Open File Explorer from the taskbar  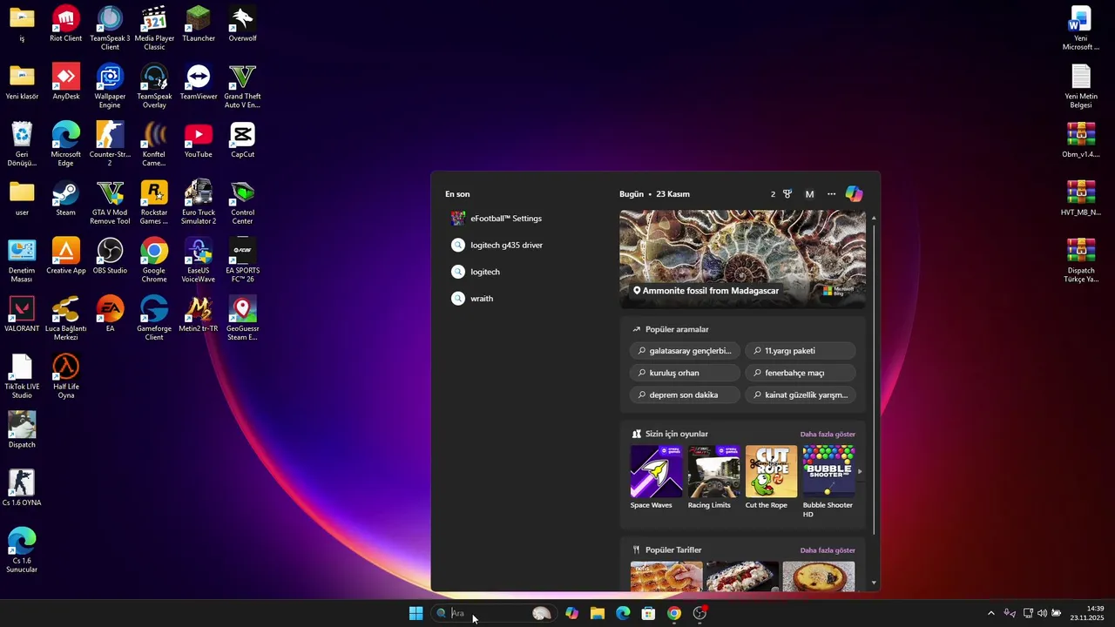(598, 613)
